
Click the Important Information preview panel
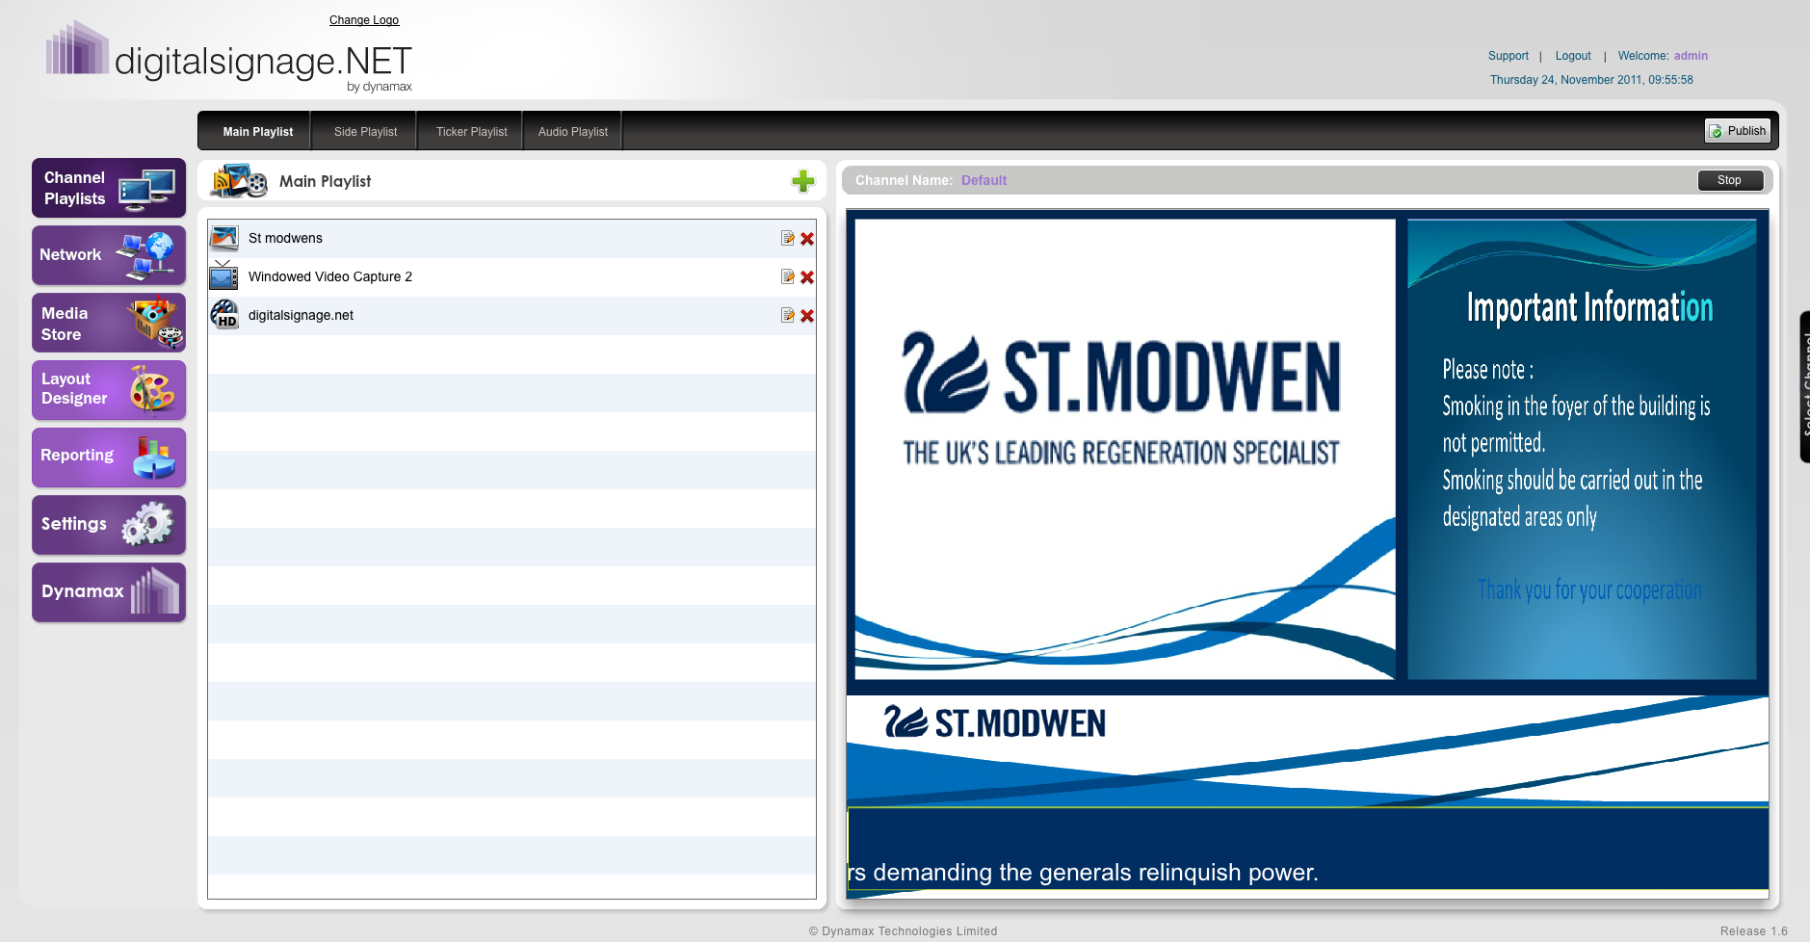pyautogui.click(x=1582, y=449)
